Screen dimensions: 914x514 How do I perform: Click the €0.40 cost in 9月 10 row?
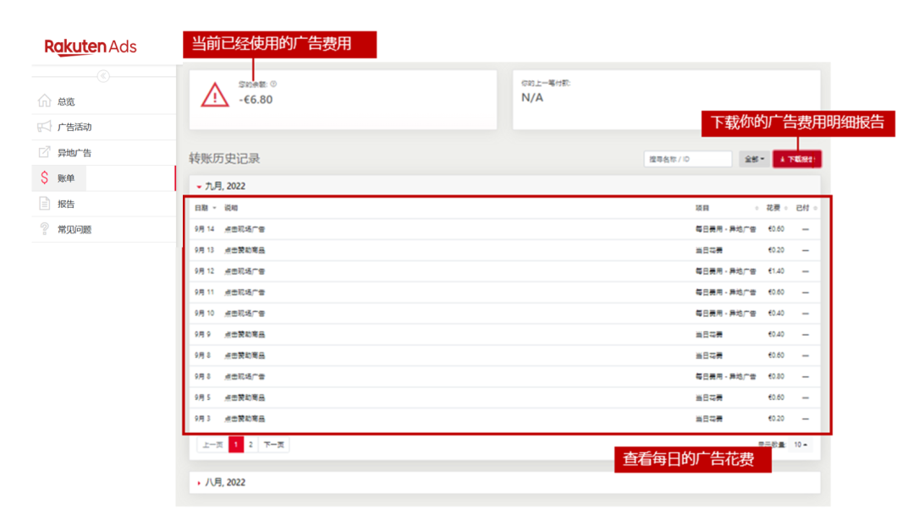[x=776, y=313]
